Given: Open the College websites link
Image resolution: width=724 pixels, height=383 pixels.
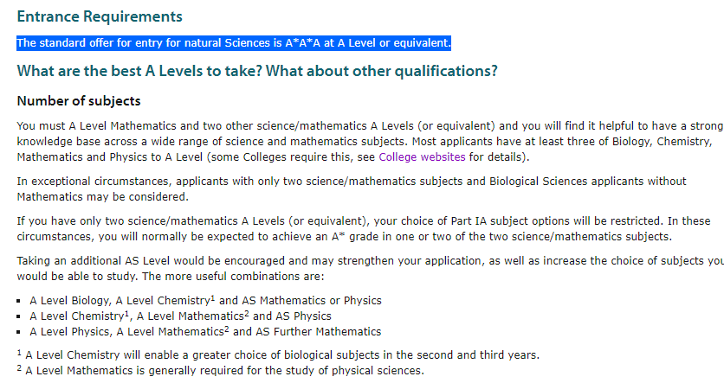Looking at the screenshot, I should (x=422, y=157).
